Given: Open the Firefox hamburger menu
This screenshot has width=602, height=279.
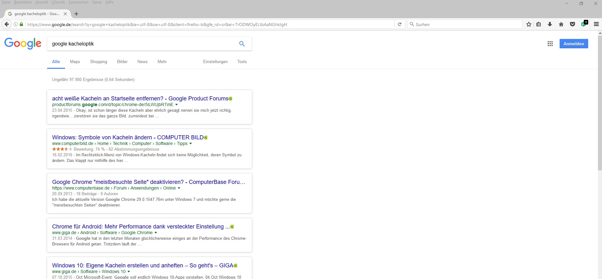Looking at the screenshot, I should [x=596, y=24].
